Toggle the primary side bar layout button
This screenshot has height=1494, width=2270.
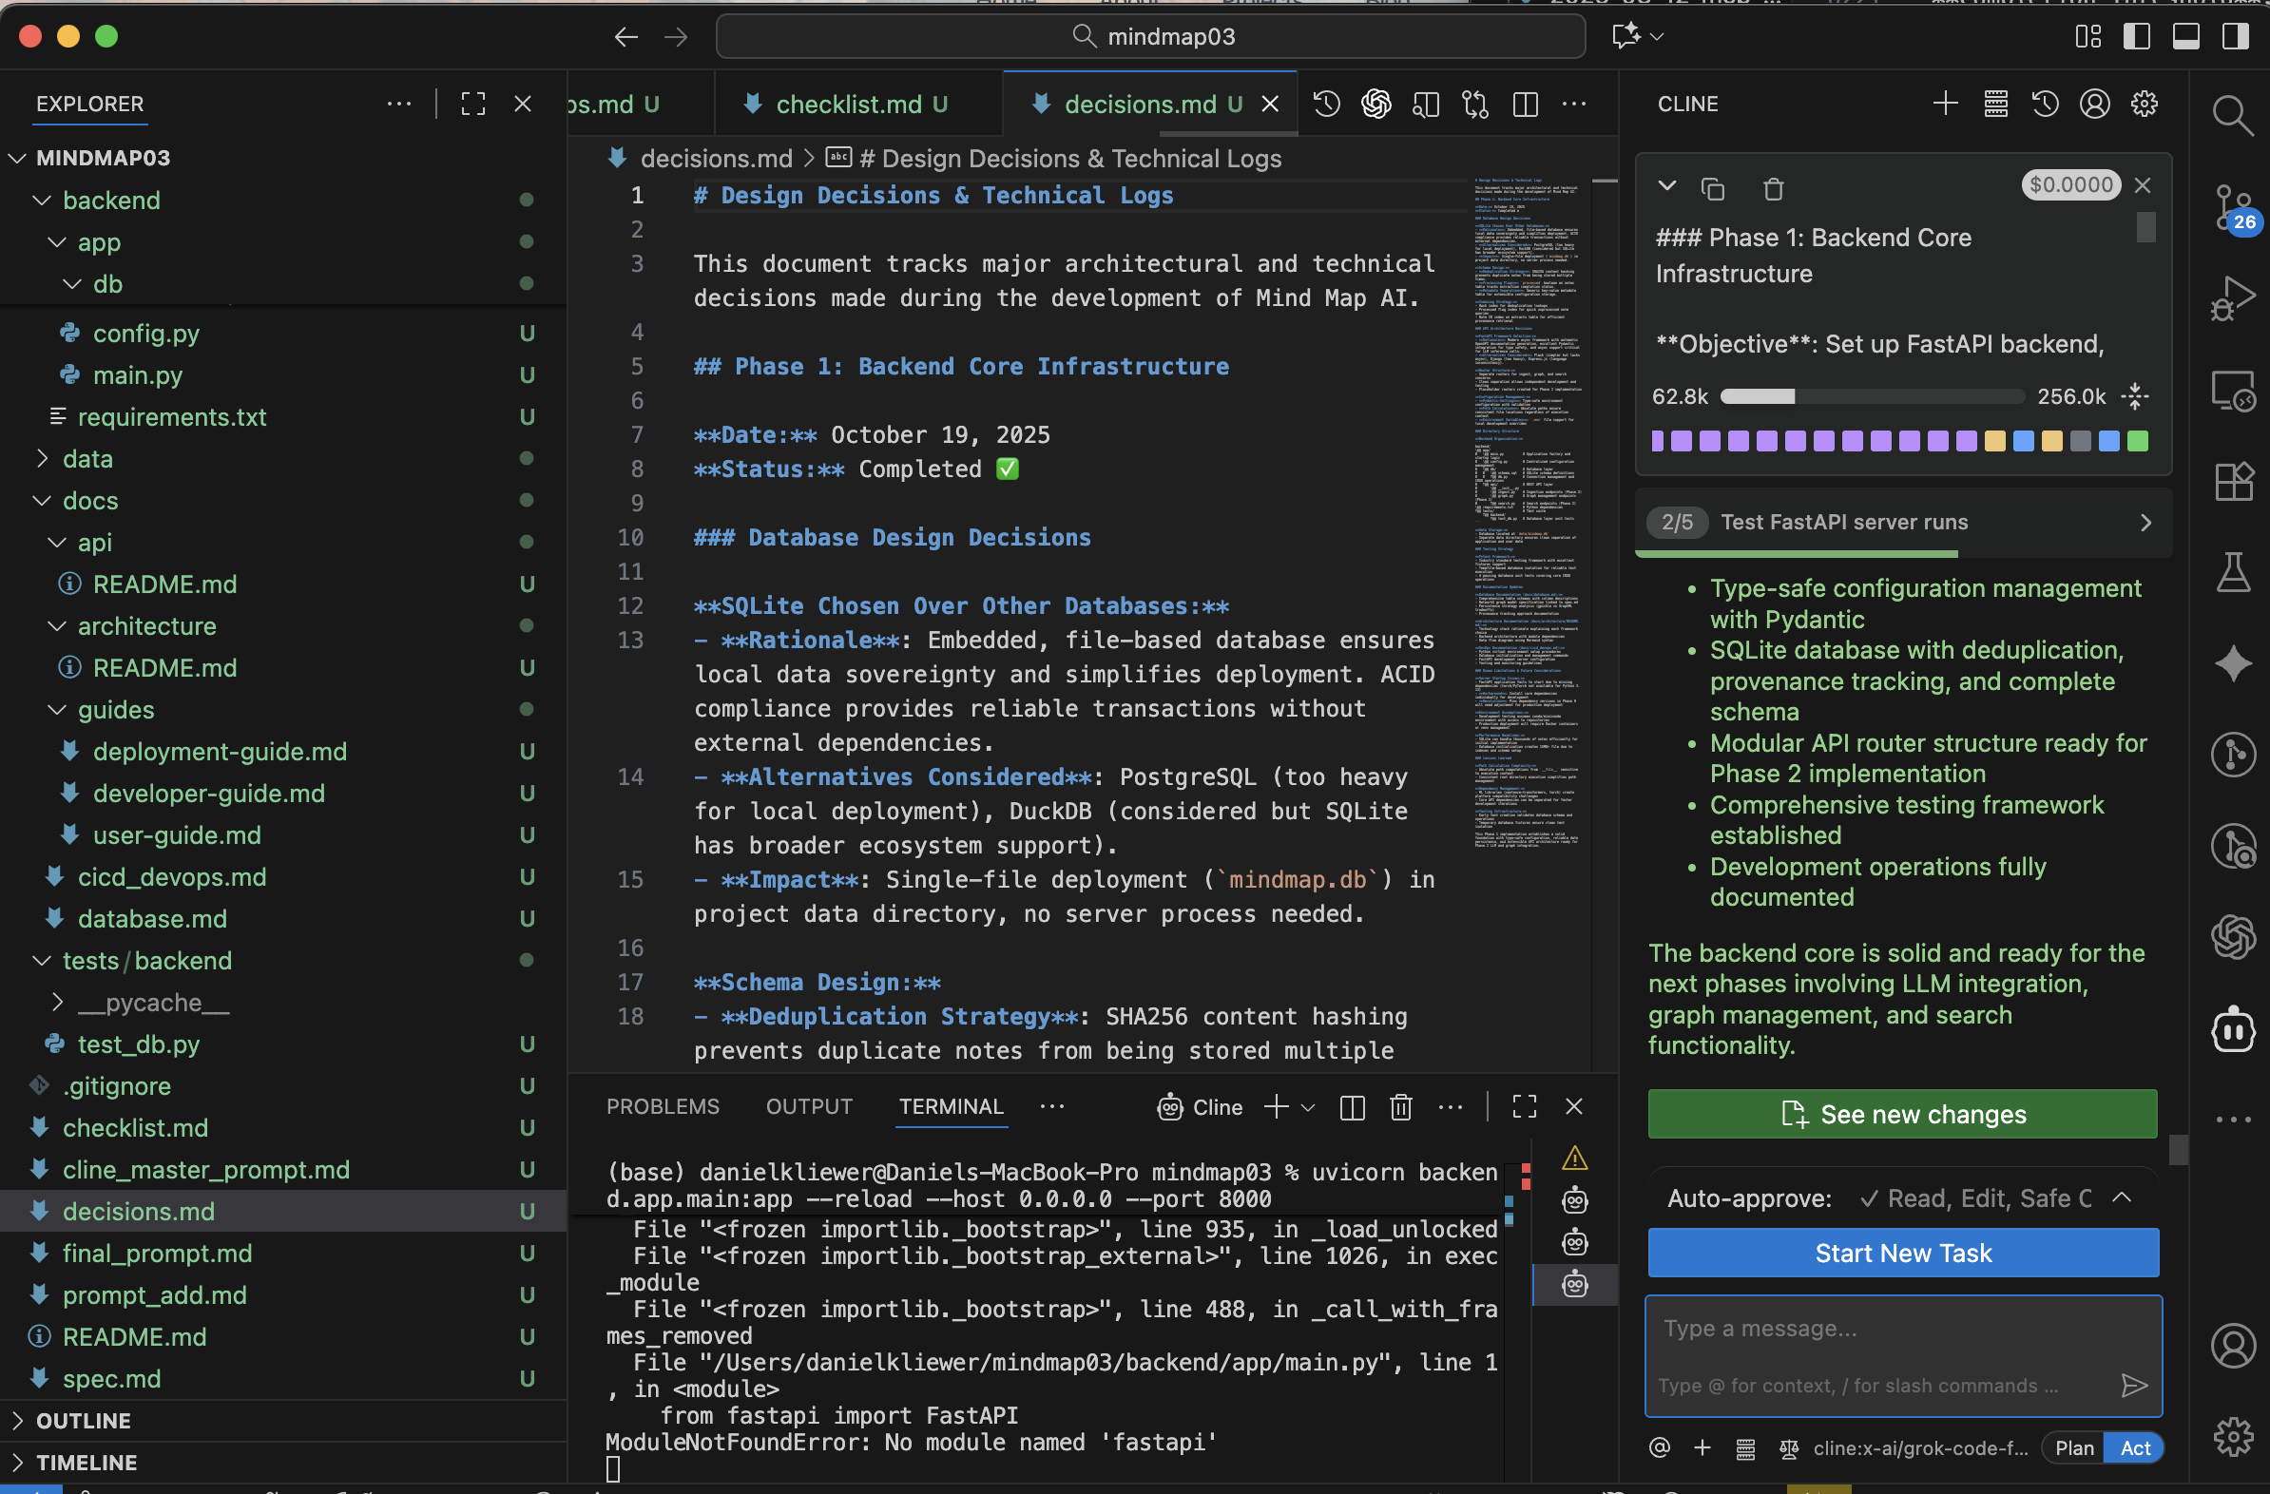tap(2136, 36)
